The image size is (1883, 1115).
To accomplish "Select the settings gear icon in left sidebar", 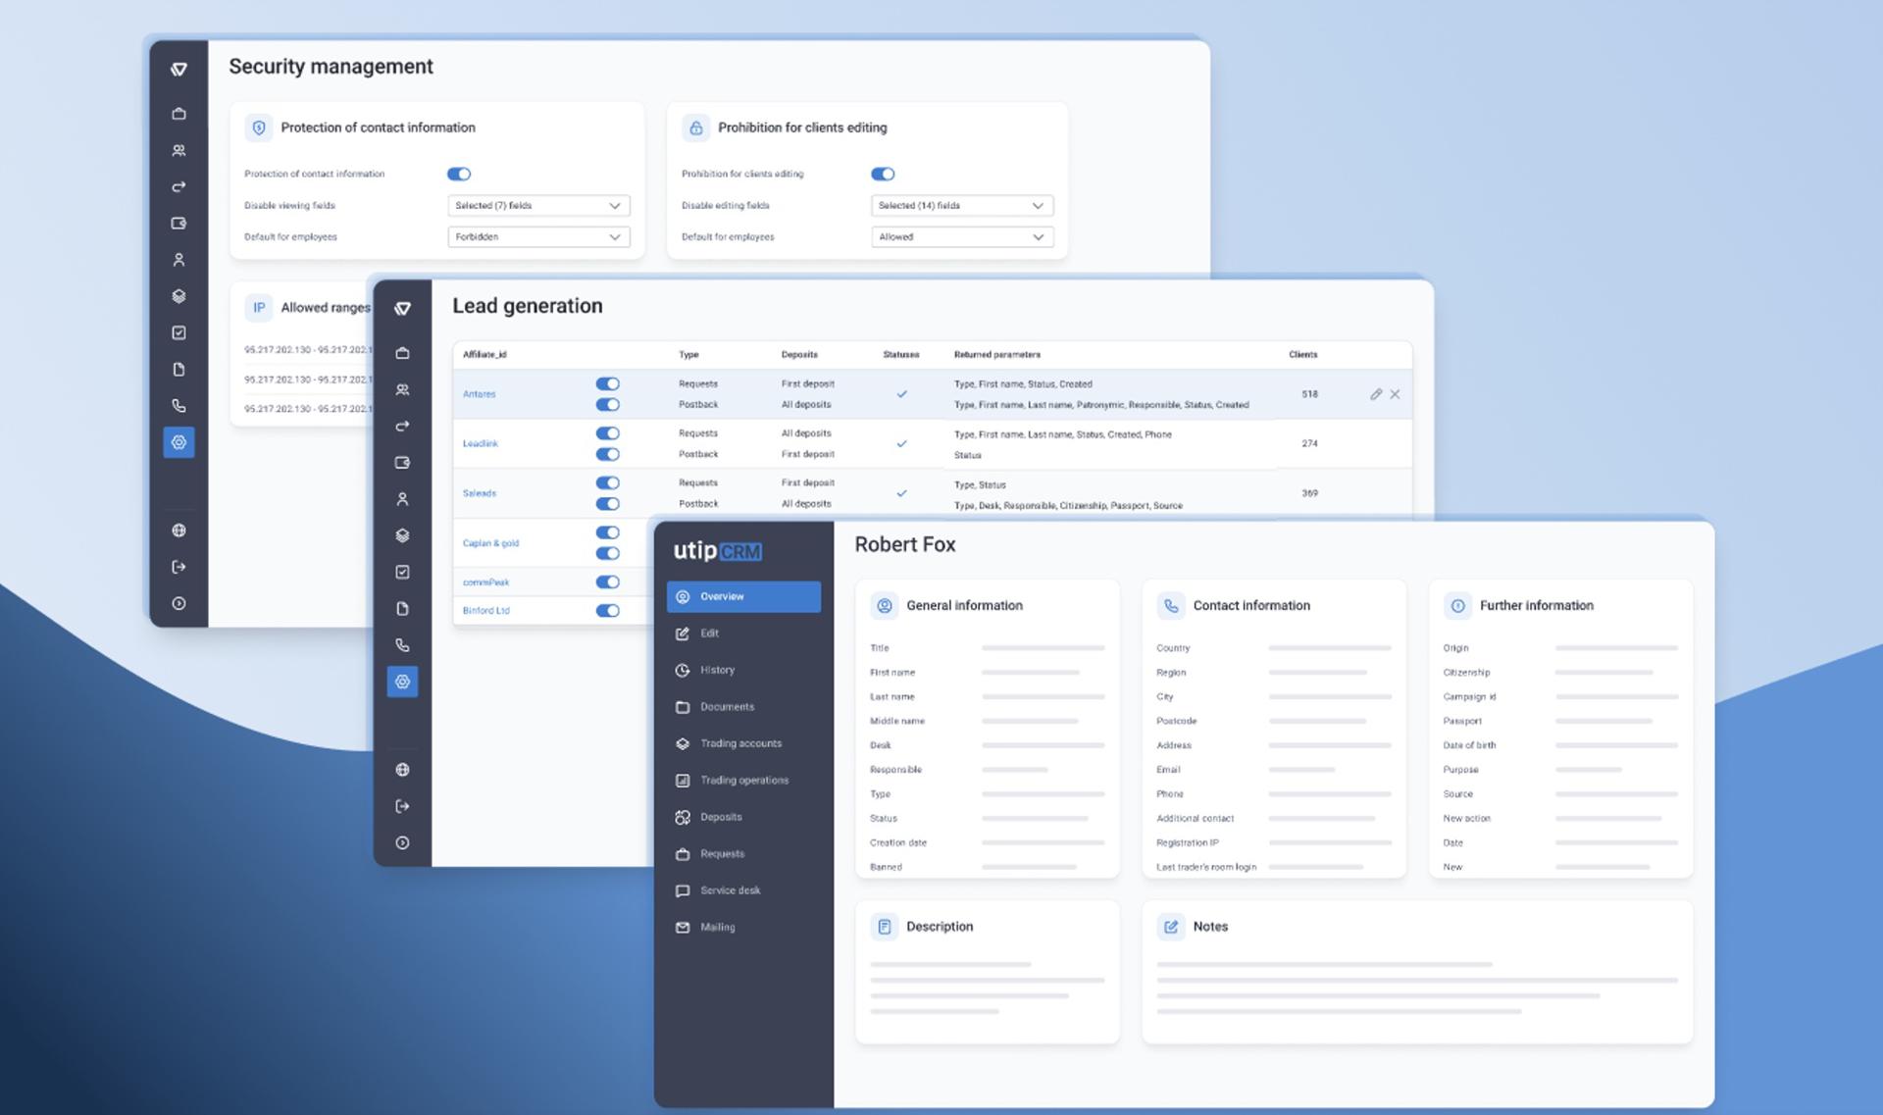I will tap(179, 442).
